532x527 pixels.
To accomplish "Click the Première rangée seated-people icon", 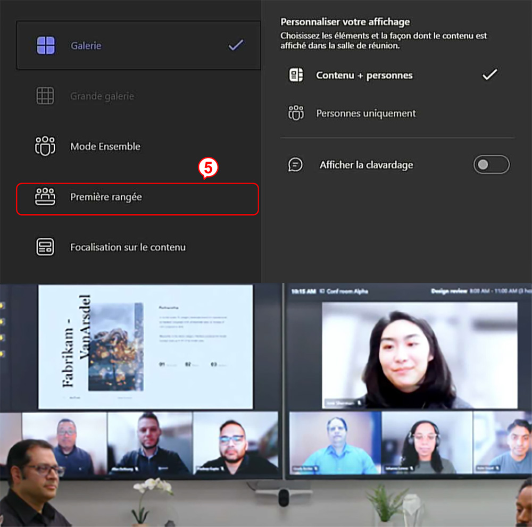I will click(x=45, y=197).
